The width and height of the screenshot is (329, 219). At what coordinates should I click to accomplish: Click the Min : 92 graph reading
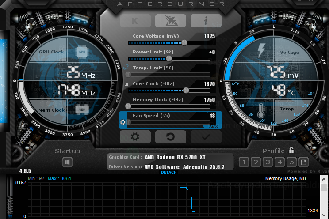click(x=36, y=178)
